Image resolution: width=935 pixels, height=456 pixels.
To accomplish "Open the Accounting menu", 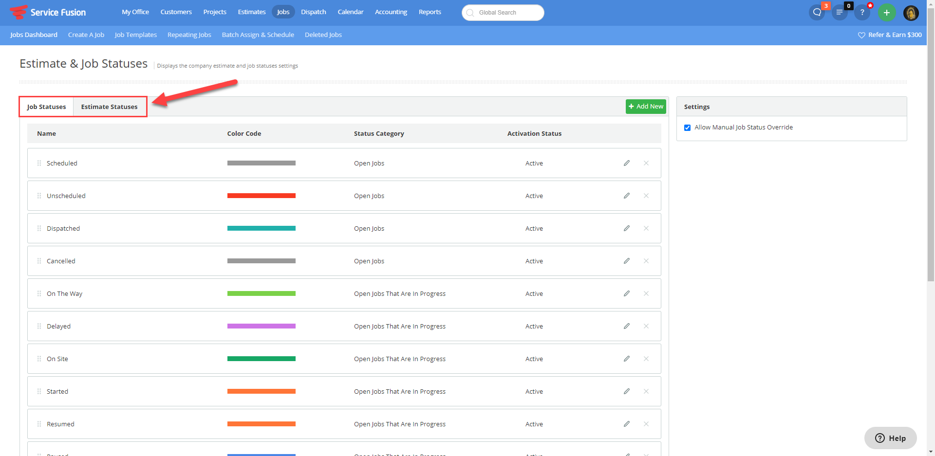I will click(391, 12).
